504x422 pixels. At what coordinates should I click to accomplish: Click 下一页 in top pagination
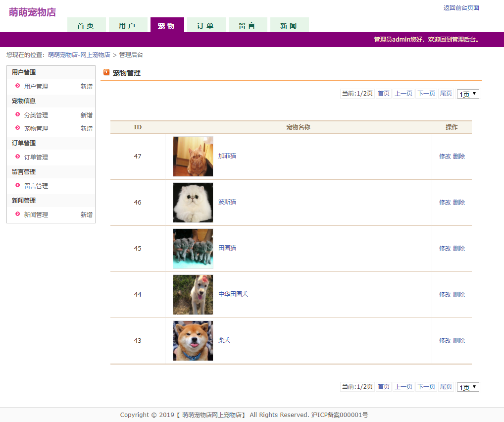tap(425, 93)
